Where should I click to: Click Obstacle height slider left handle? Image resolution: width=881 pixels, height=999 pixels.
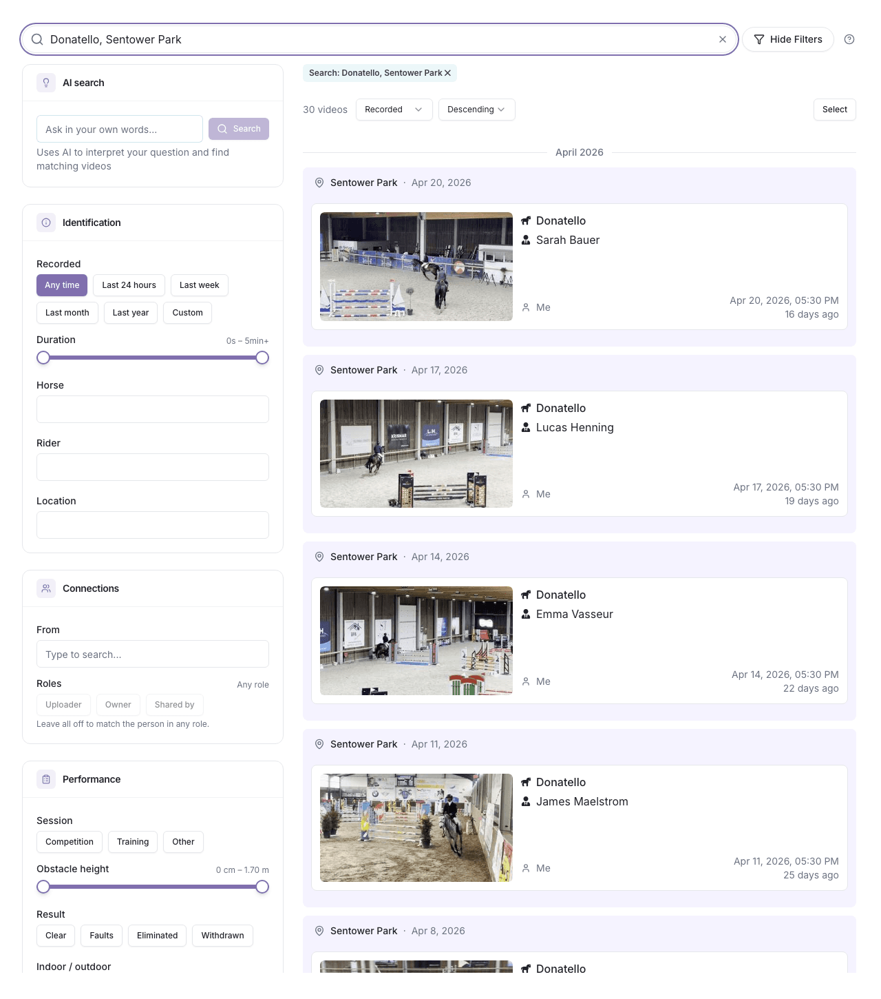43,887
